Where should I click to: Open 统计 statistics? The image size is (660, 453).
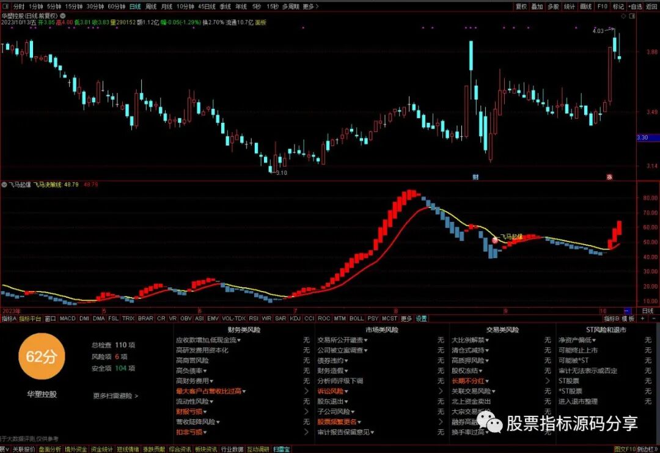click(570, 7)
